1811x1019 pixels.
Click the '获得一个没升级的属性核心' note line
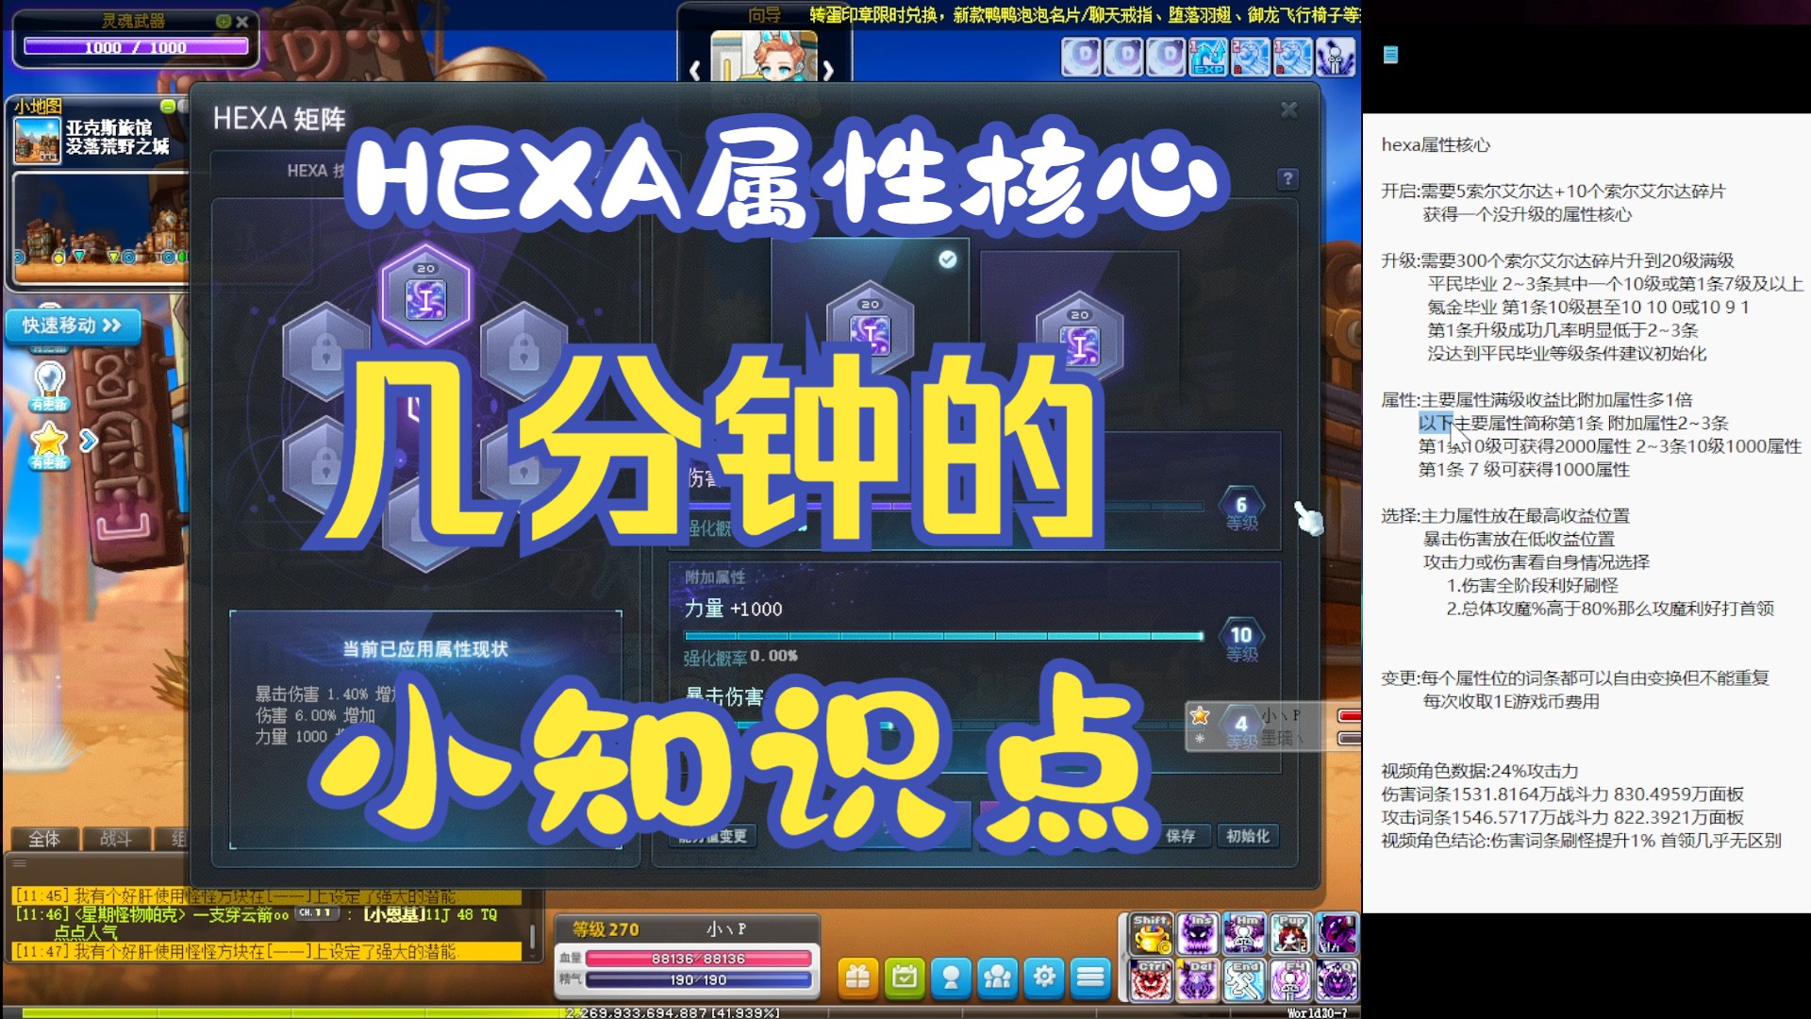coord(1527,214)
